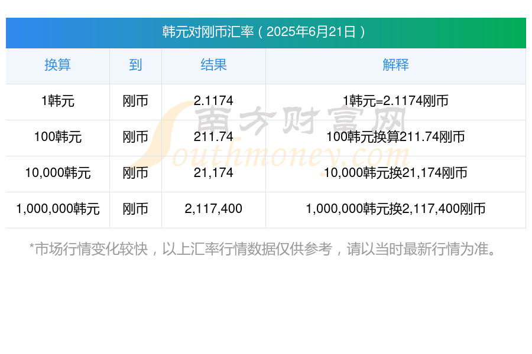Screen dimensions: 532x354
Task: Click the 换算 column header
Action: (58, 65)
